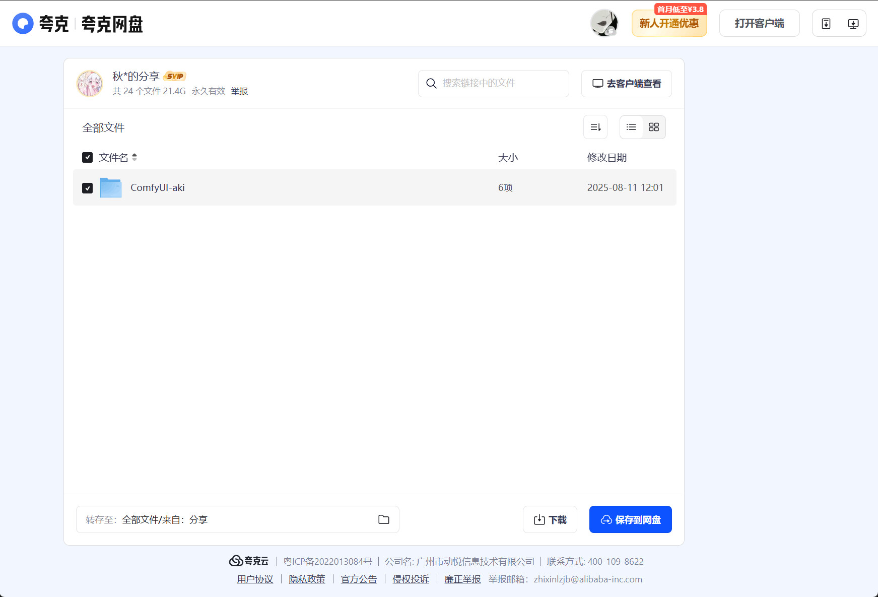Screen dimensions: 878x597
Task: Open the user avatar in the header
Action: [x=604, y=23]
